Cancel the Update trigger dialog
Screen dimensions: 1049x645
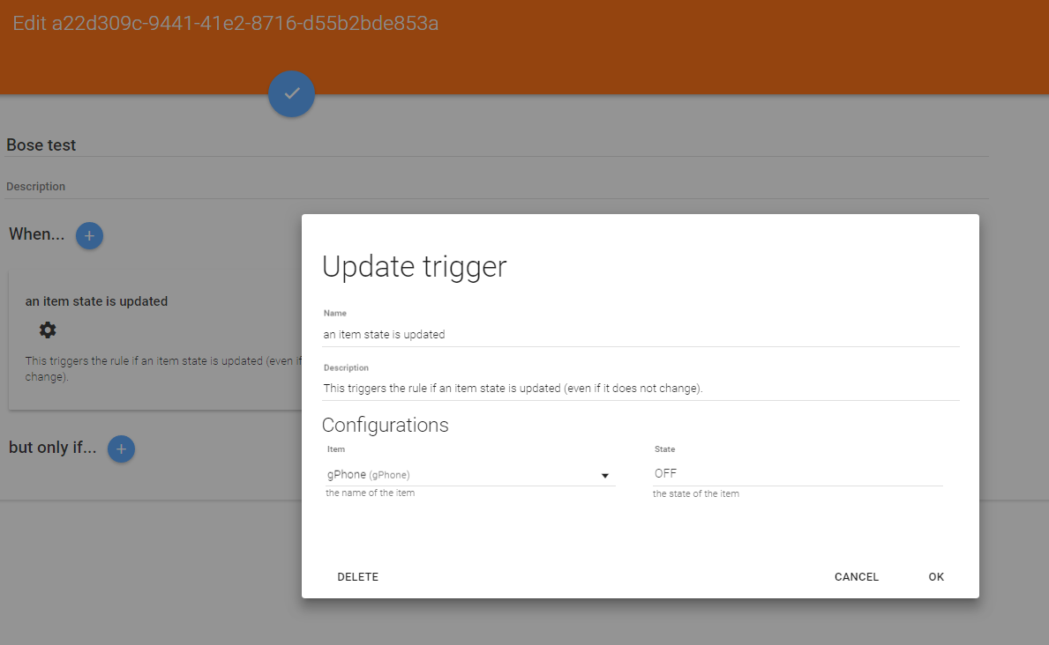(x=856, y=577)
